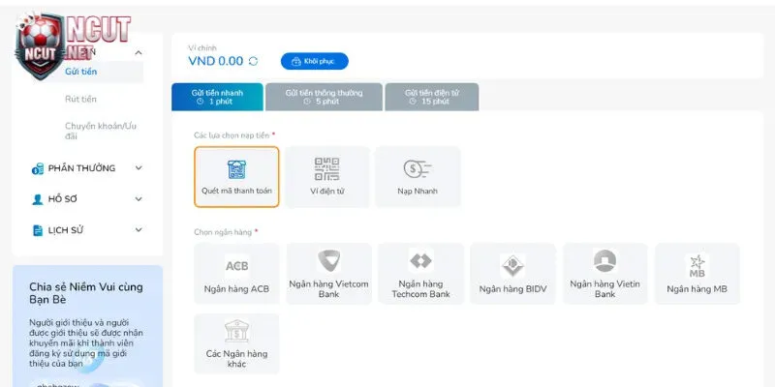
Task: Click the MB bank star icon
Action: coord(697,264)
